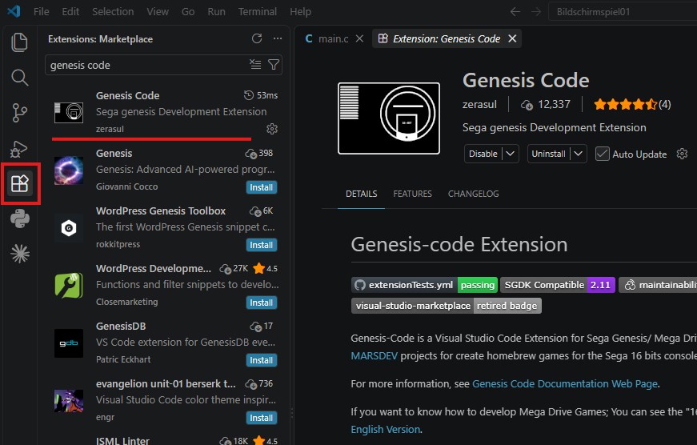Open the Help menu
The height and width of the screenshot is (445, 697).
tap(301, 11)
